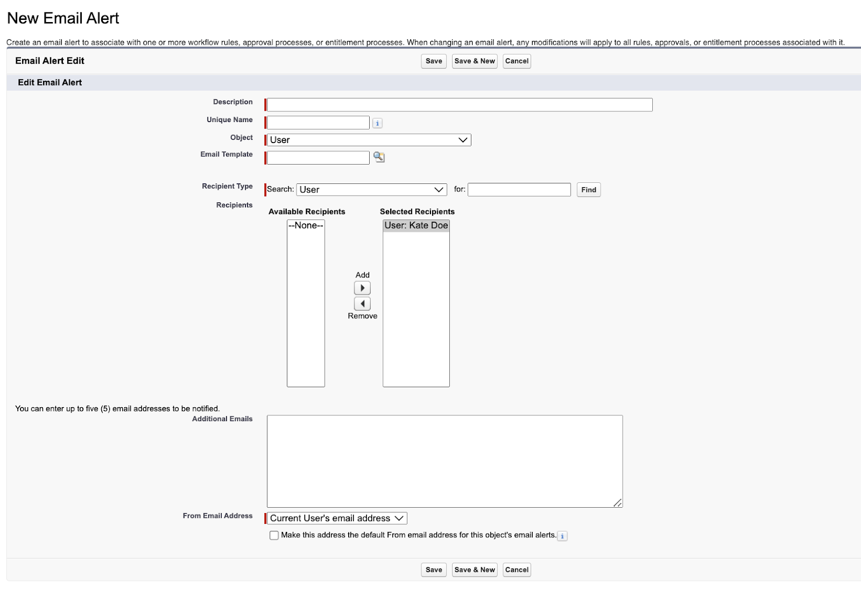Open the From Email Address dropdown
Image resolution: width=861 pixels, height=590 pixels.
tap(337, 518)
